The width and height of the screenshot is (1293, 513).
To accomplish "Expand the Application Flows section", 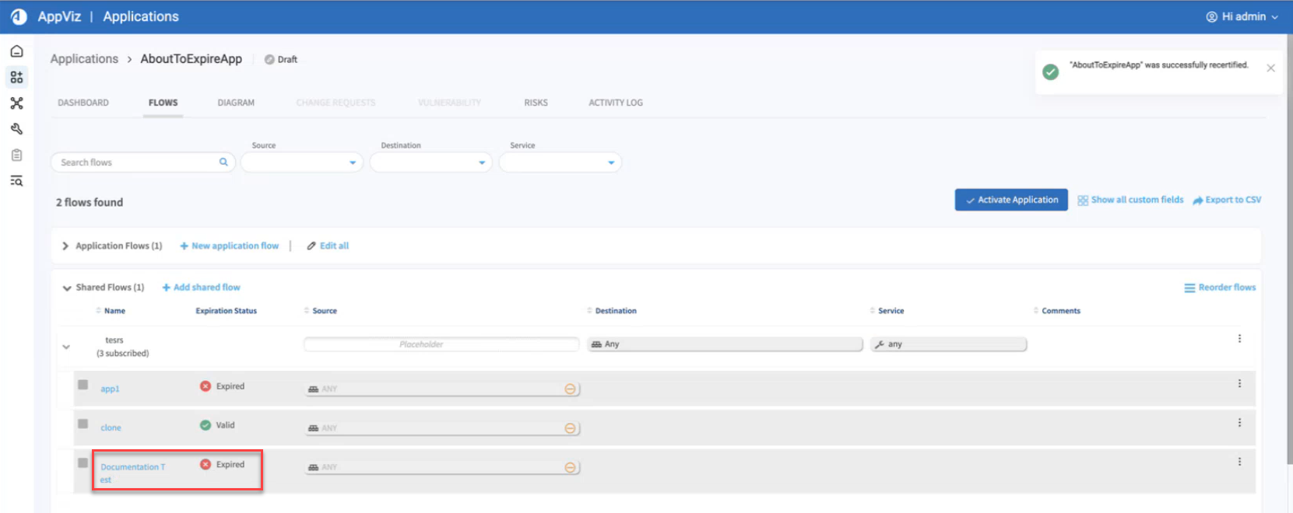I will click(x=65, y=246).
